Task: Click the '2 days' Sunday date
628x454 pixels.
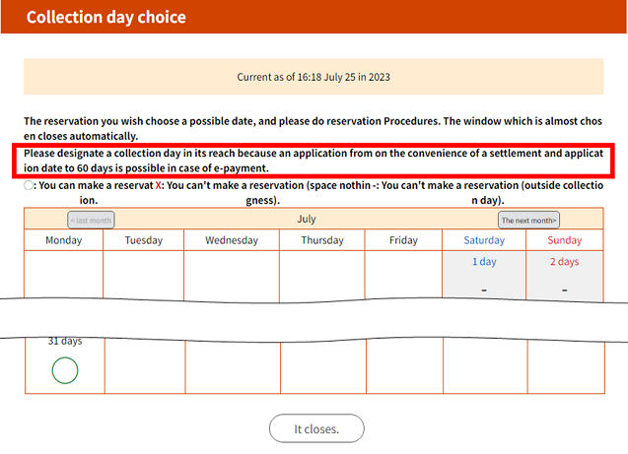Action: coord(565,262)
